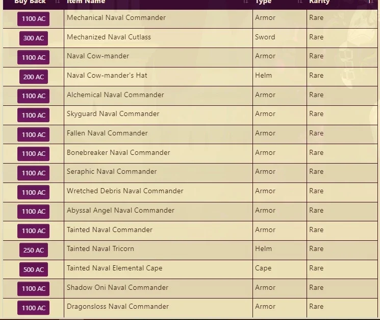
Task: Buy back Skyguard Naval Commander armor
Action: (x=34, y=115)
